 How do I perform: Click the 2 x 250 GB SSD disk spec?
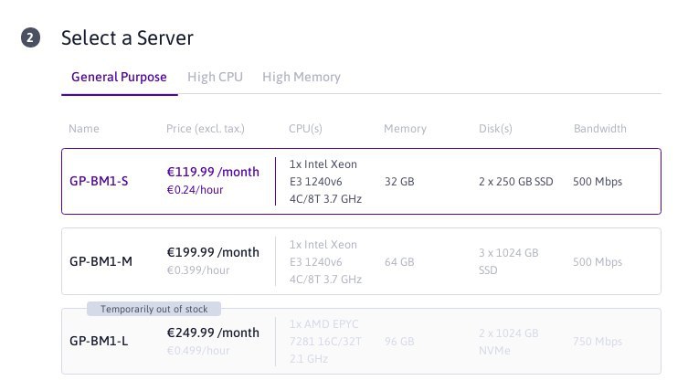pyautogui.click(x=516, y=181)
